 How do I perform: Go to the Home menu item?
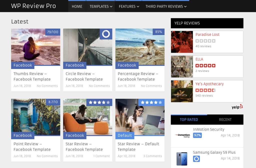click(x=77, y=6)
